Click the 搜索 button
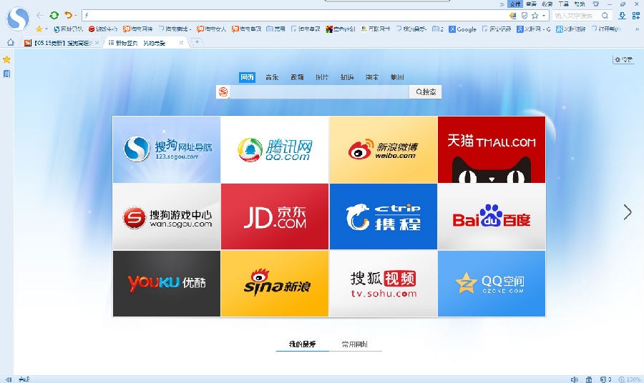 pyautogui.click(x=425, y=92)
